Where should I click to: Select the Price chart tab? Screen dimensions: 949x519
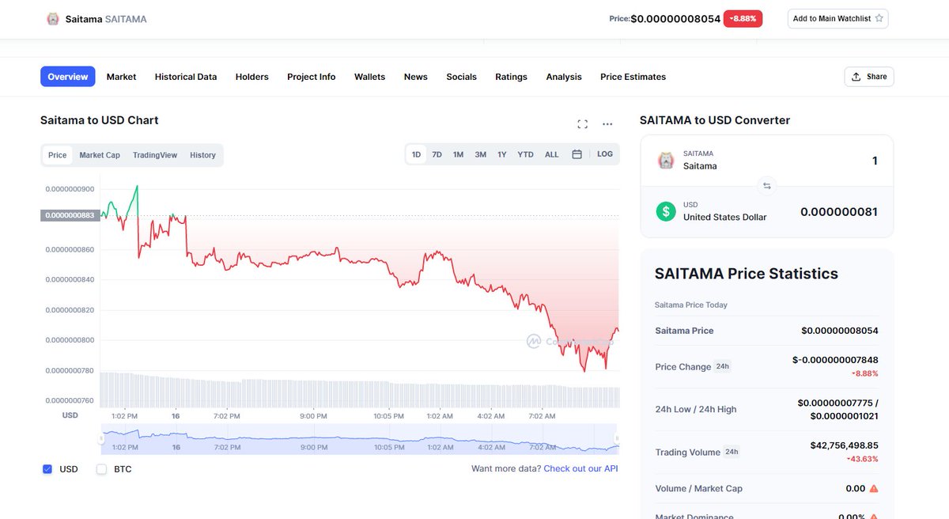[x=58, y=155]
